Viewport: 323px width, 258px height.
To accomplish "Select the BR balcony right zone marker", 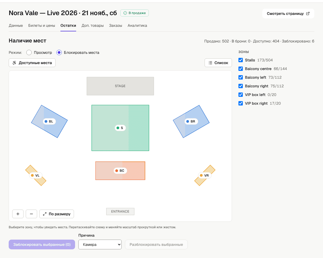I will pyautogui.click(x=191, y=121).
